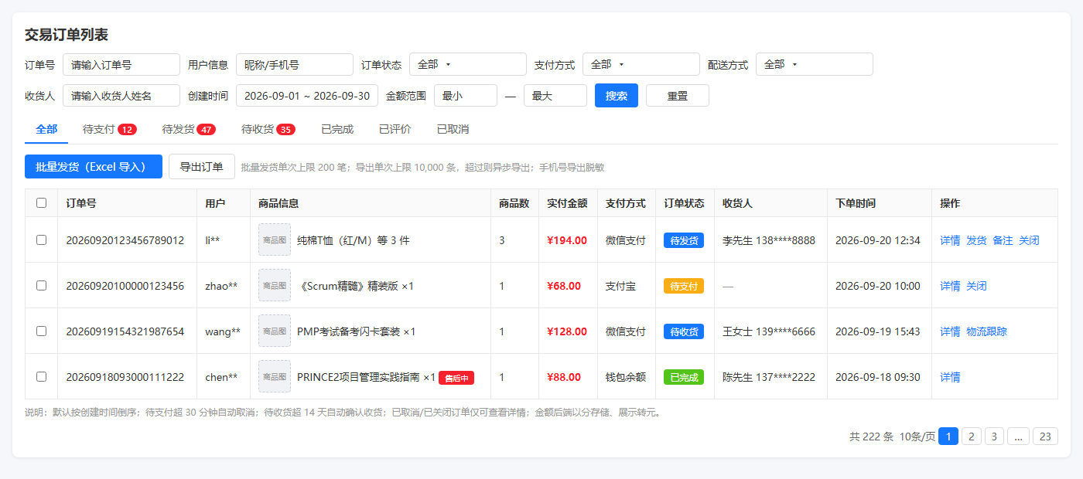
Task: Switch to the 全部 tab
Action: point(46,129)
